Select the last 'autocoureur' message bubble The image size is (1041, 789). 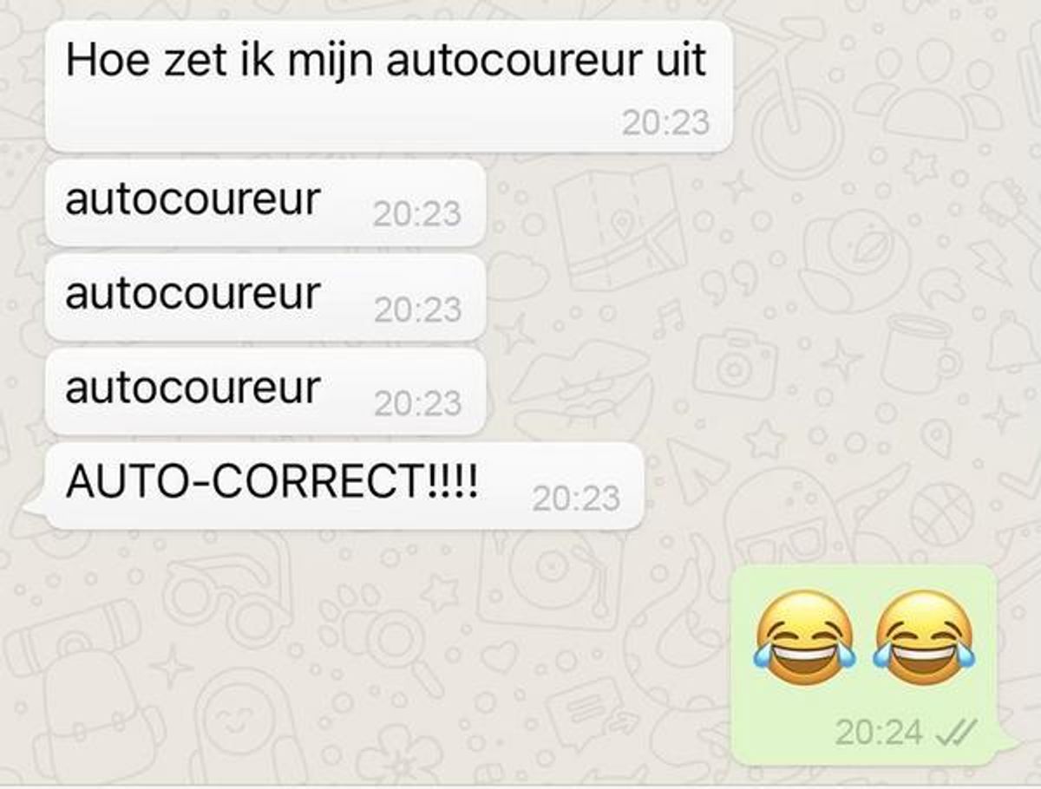(265, 391)
